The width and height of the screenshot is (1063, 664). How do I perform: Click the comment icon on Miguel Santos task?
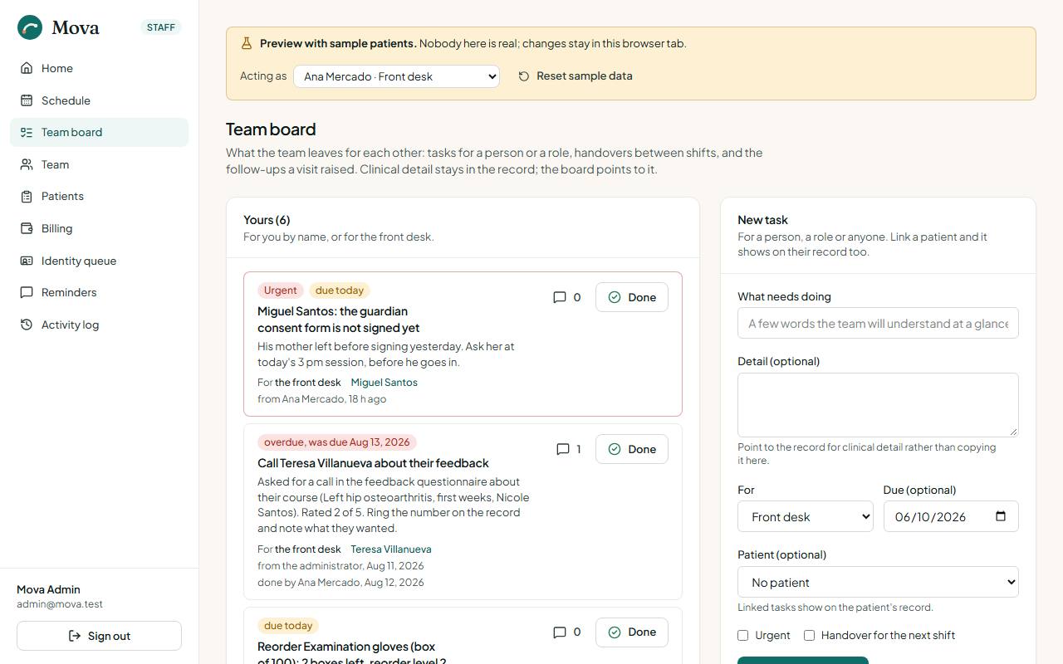560,297
